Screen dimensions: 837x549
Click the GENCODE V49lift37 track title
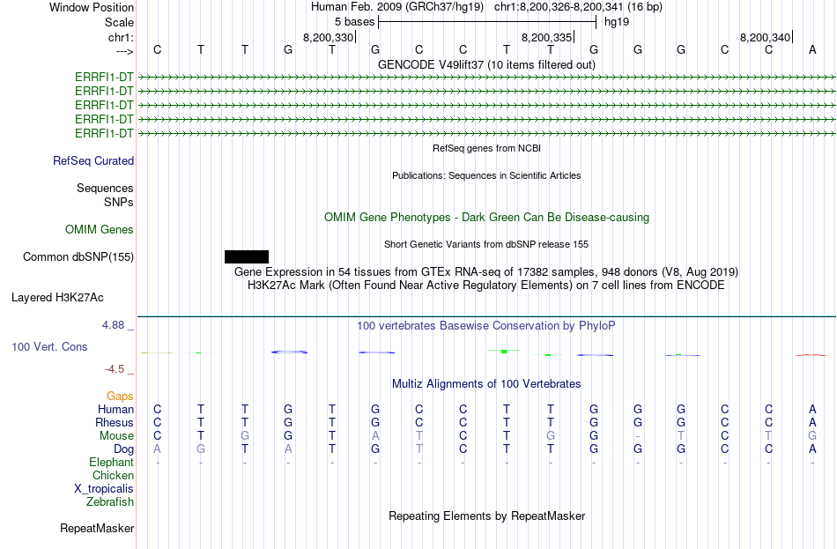tap(486, 64)
